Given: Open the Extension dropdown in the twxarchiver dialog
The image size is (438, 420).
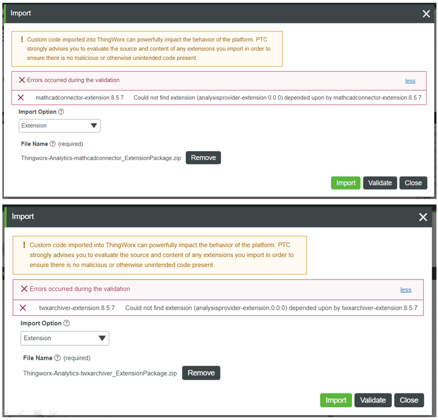Looking at the screenshot, I should pos(65,338).
